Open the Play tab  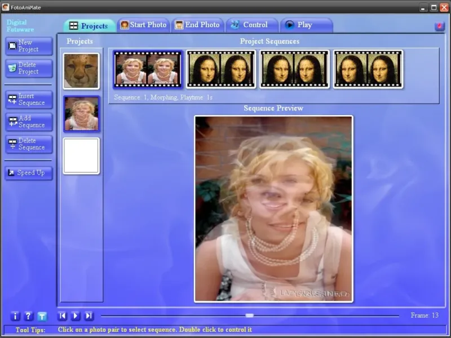click(306, 25)
